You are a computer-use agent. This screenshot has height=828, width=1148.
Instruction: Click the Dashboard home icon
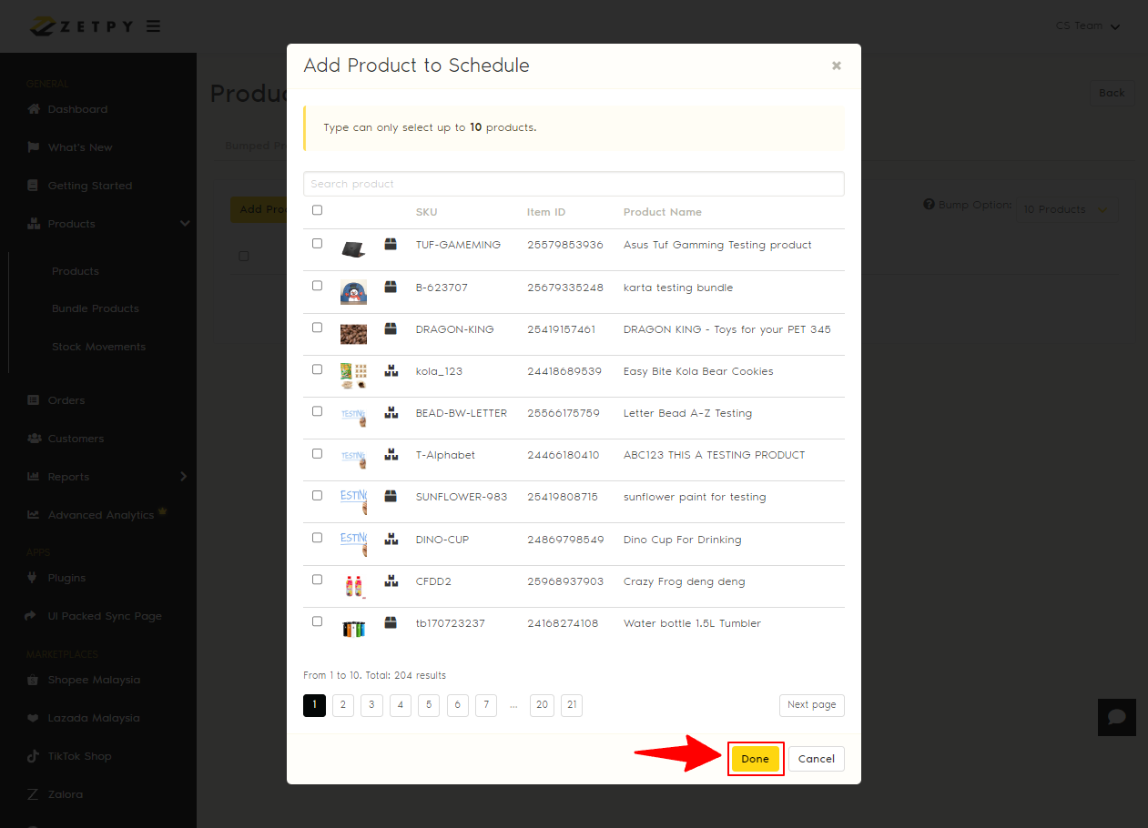pyautogui.click(x=34, y=109)
